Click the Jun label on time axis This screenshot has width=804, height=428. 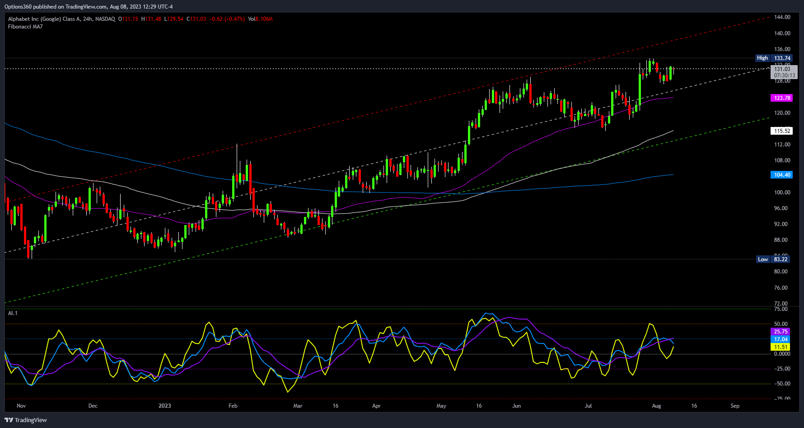pyautogui.click(x=516, y=406)
